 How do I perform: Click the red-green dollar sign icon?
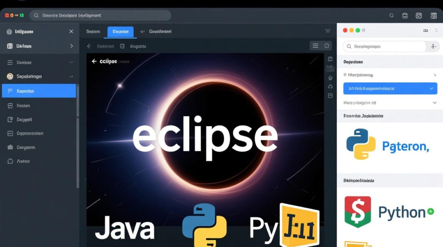(358, 212)
